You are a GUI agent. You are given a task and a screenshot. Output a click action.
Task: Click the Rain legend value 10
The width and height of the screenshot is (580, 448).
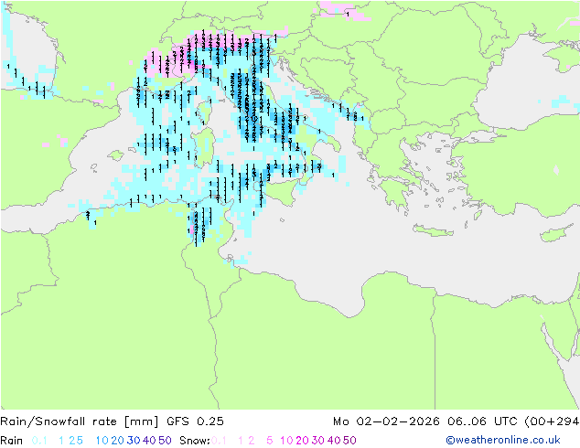[102, 441]
